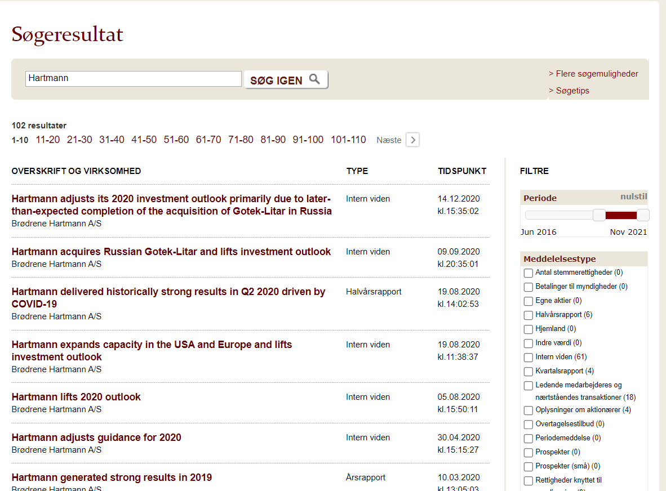Screen dimensions: 666x491
Task: Open 'Hartmann adjusts guidance for 2020' announcement
Action: (x=96, y=438)
